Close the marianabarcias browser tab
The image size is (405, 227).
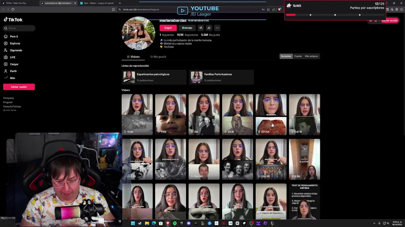tap(75, 3)
